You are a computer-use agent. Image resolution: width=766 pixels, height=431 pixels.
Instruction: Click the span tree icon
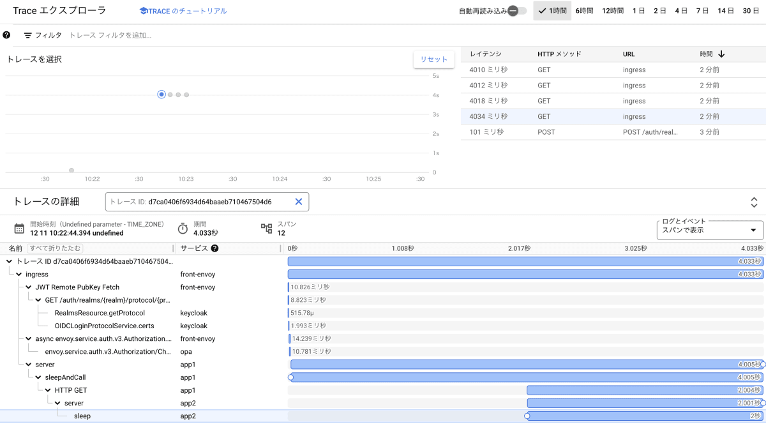[267, 229]
